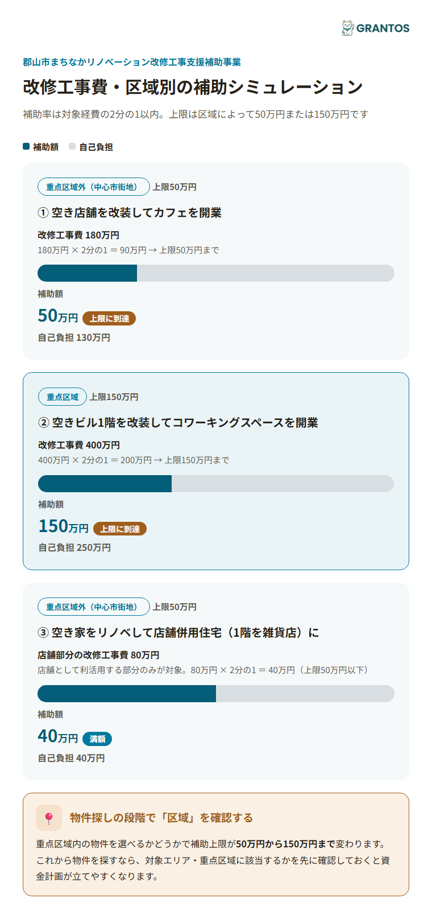432x923 pixels.
Task: Click the 上限に到達 badge beside 50万円
Action: click(109, 318)
